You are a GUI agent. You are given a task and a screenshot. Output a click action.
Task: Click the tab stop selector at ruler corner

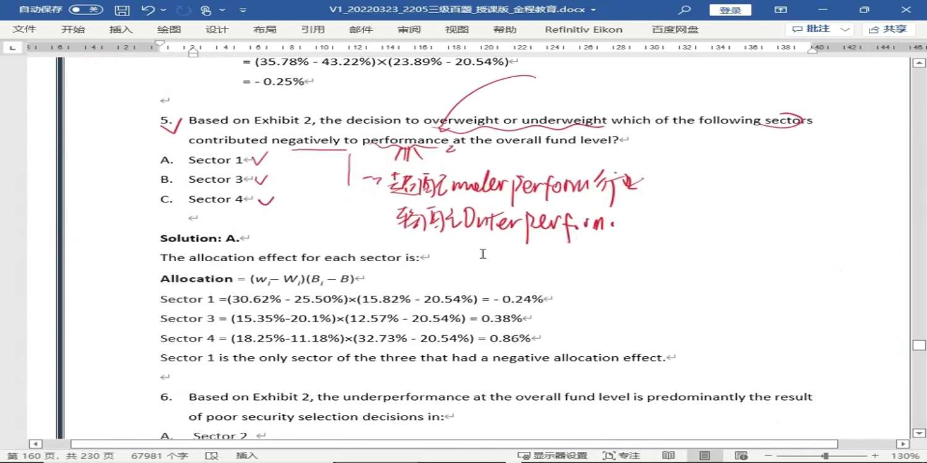click(12, 48)
